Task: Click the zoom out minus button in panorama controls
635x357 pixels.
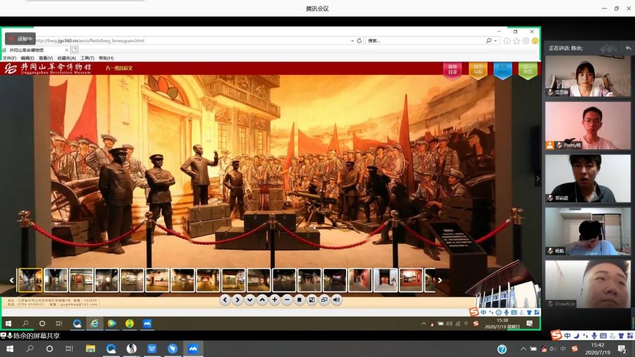Action: tap(287, 300)
